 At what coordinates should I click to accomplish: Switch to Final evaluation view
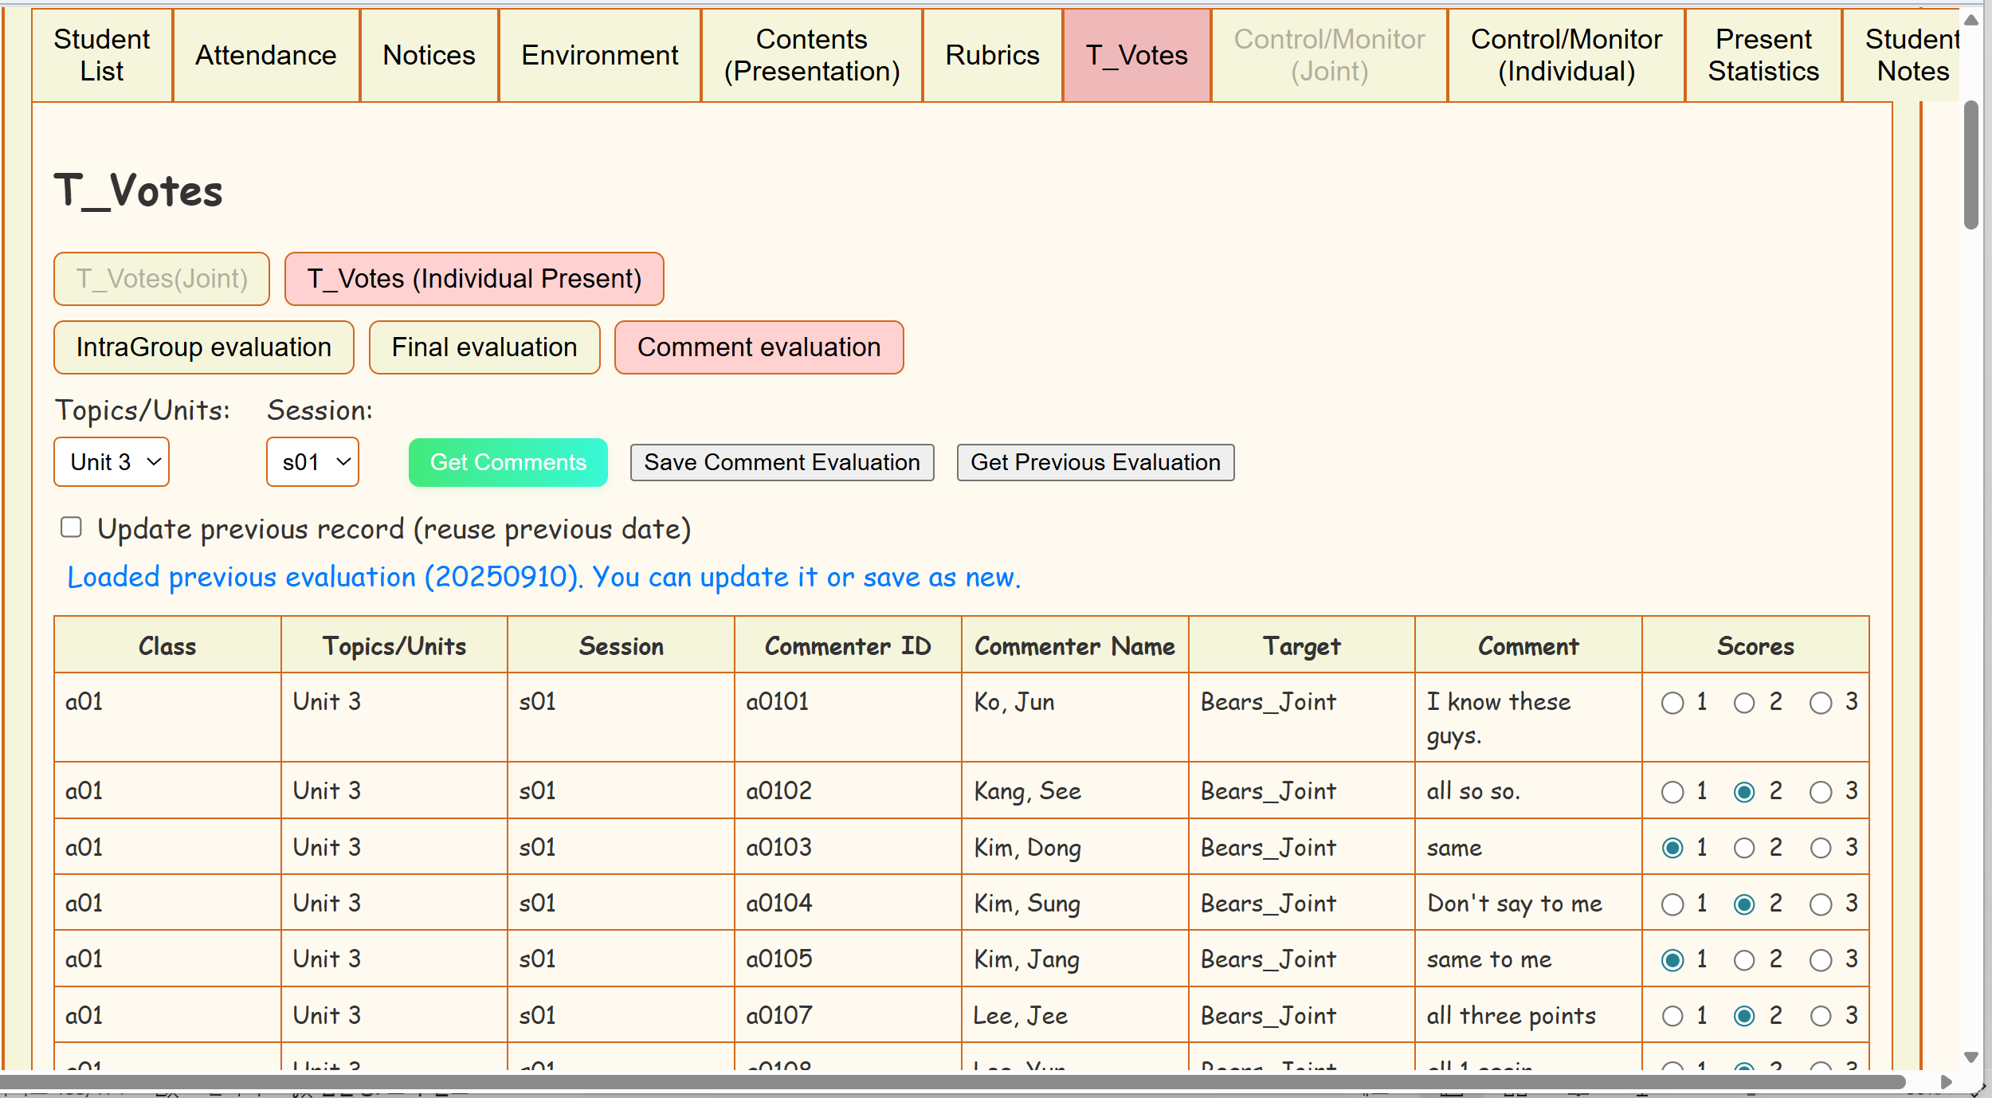point(484,347)
